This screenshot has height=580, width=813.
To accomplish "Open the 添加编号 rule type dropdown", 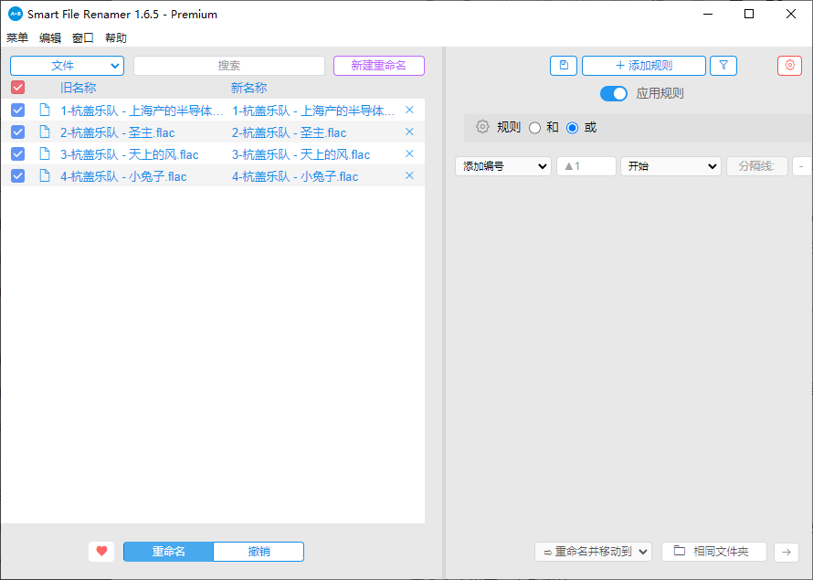I will [503, 166].
